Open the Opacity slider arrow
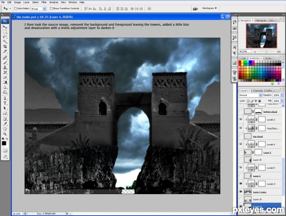 (282, 95)
